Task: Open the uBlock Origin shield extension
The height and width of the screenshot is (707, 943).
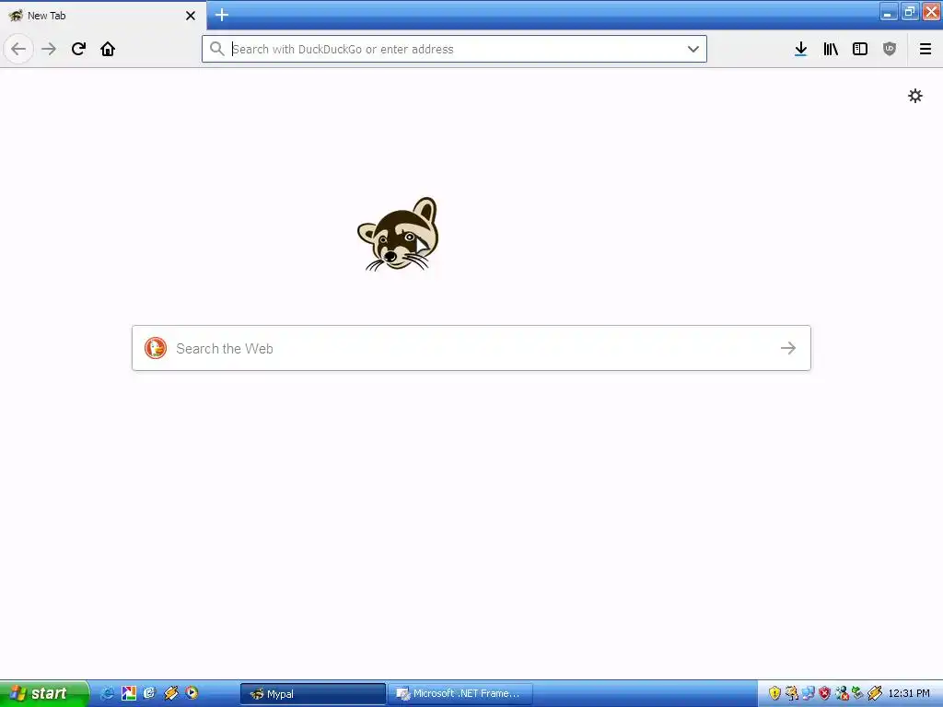Action: (x=890, y=49)
